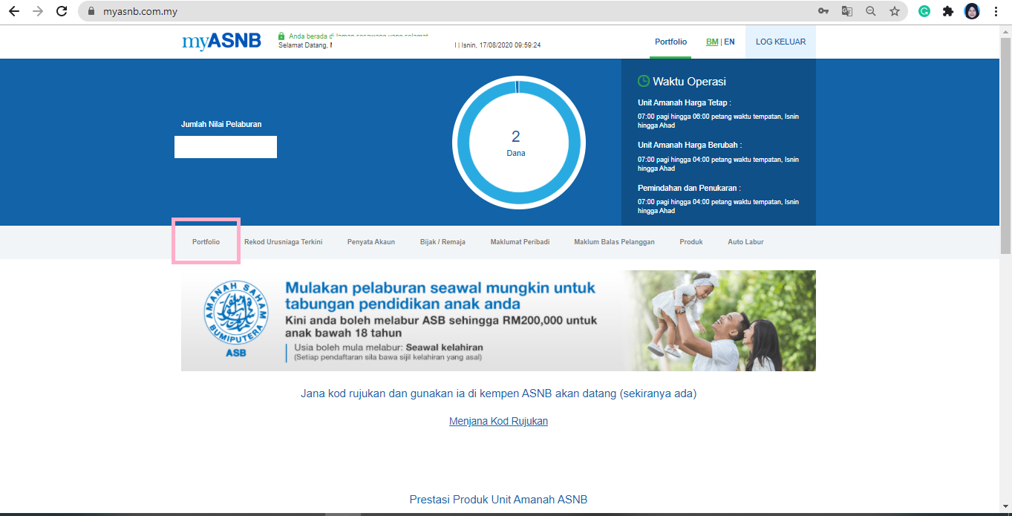This screenshot has height=516, width=1012.
Task: Open Produk tab
Action: tap(691, 242)
